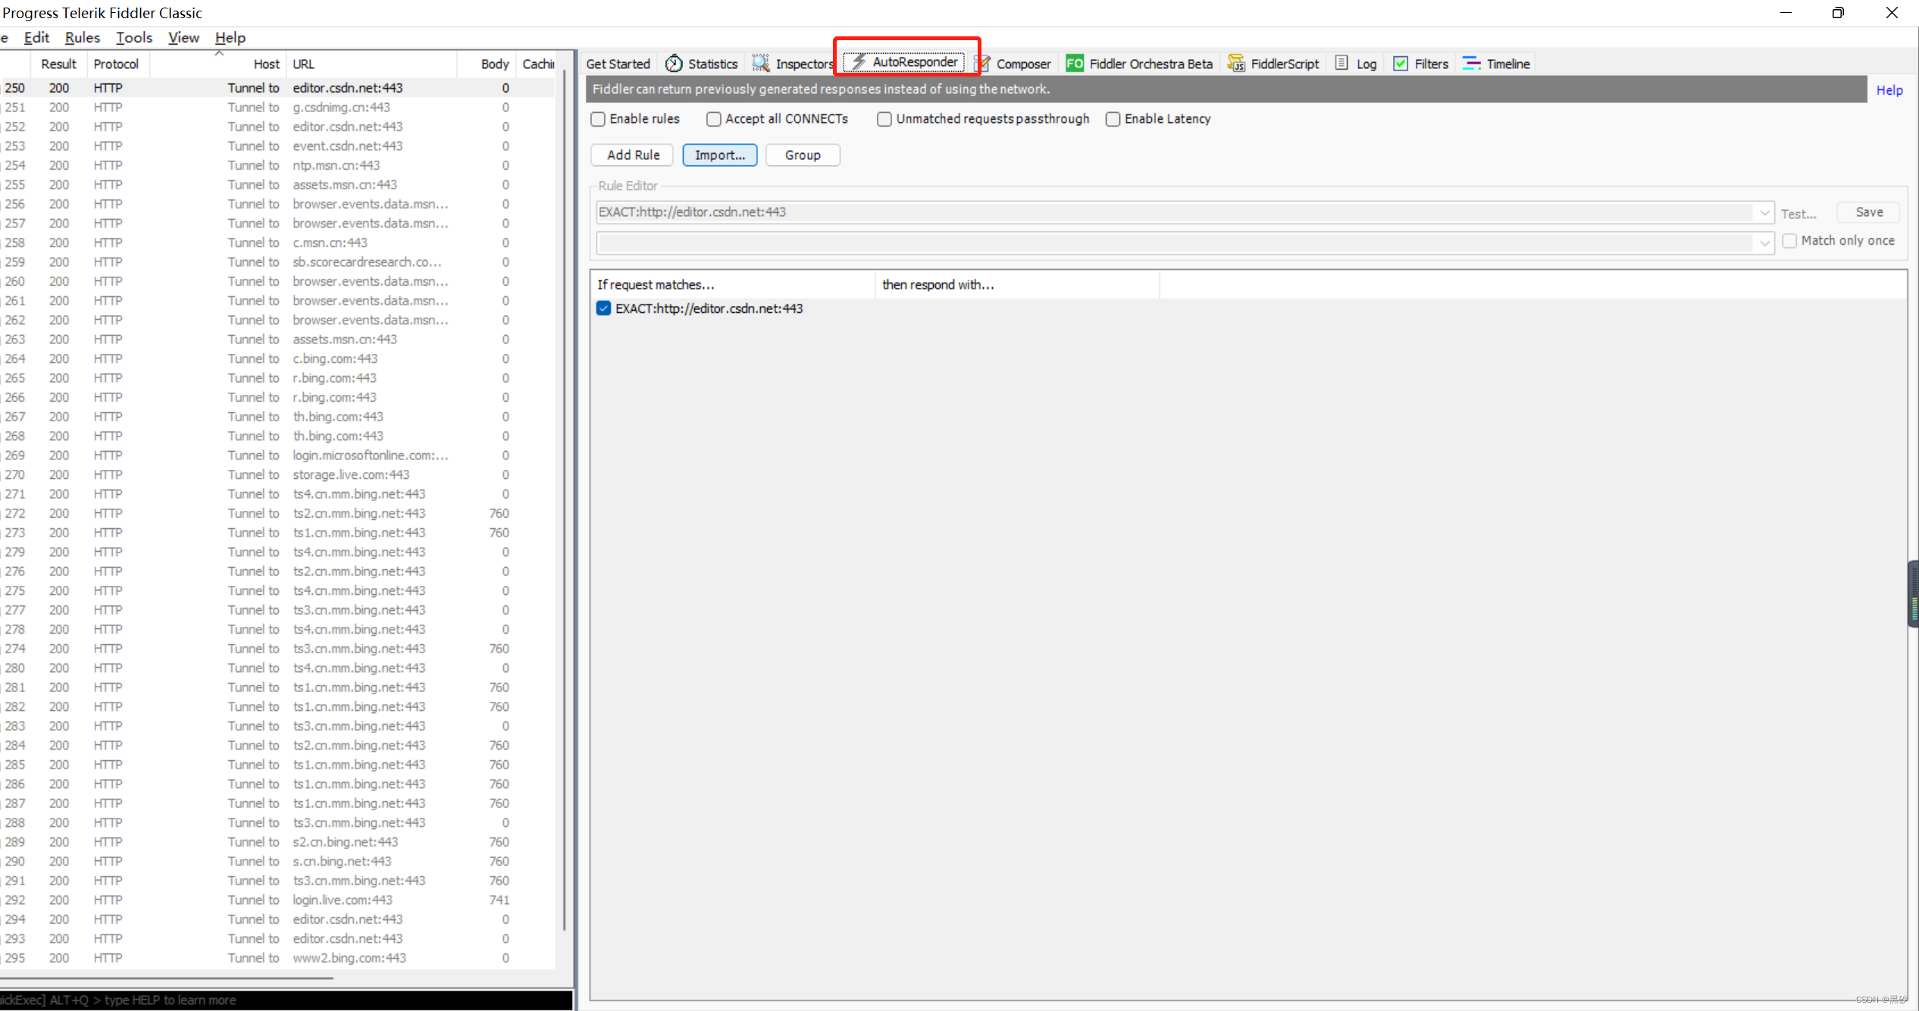Check Unmatched requests passthrough option
The width and height of the screenshot is (1919, 1011).
[x=884, y=119]
